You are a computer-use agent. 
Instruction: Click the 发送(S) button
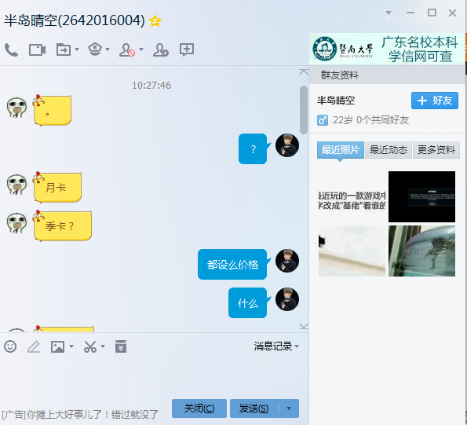click(x=254, y=409)
